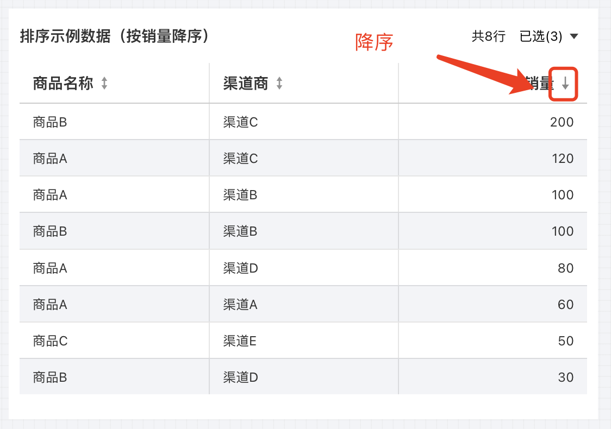The height and width of the screenshot is (429, 611).
Task: Click the 商品名称 column header
Action: pos(63,83)
